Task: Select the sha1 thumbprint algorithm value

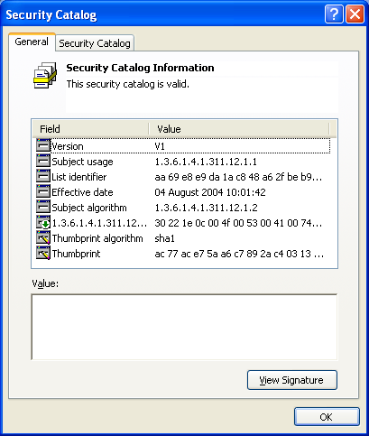Action: pos(164,238)
